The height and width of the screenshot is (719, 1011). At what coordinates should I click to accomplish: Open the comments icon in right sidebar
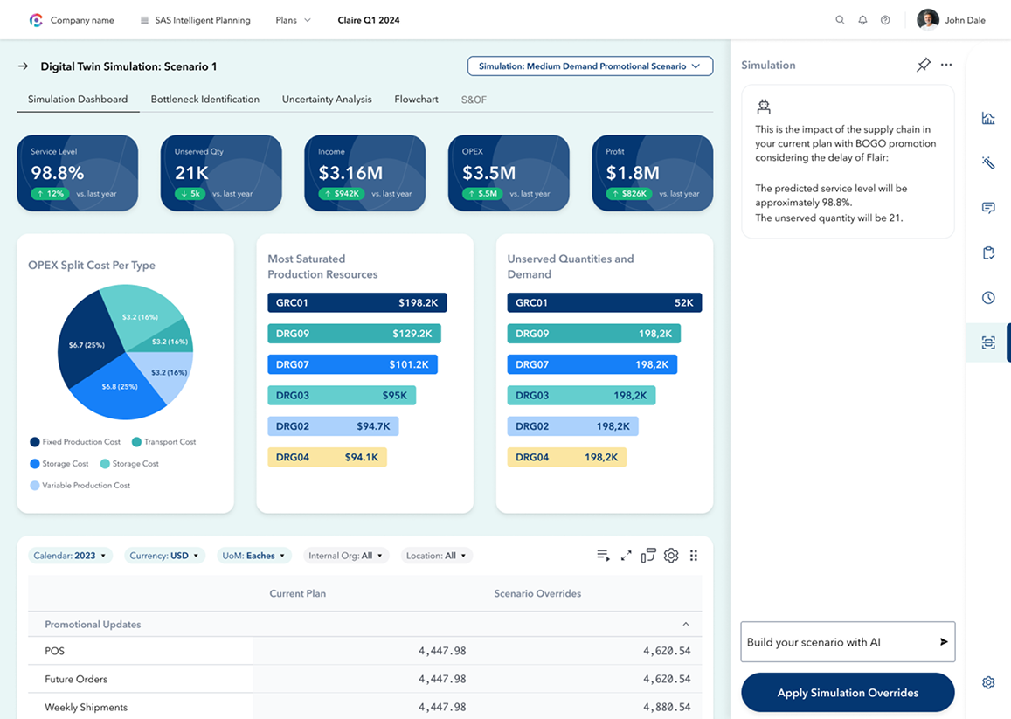point(987,208)
